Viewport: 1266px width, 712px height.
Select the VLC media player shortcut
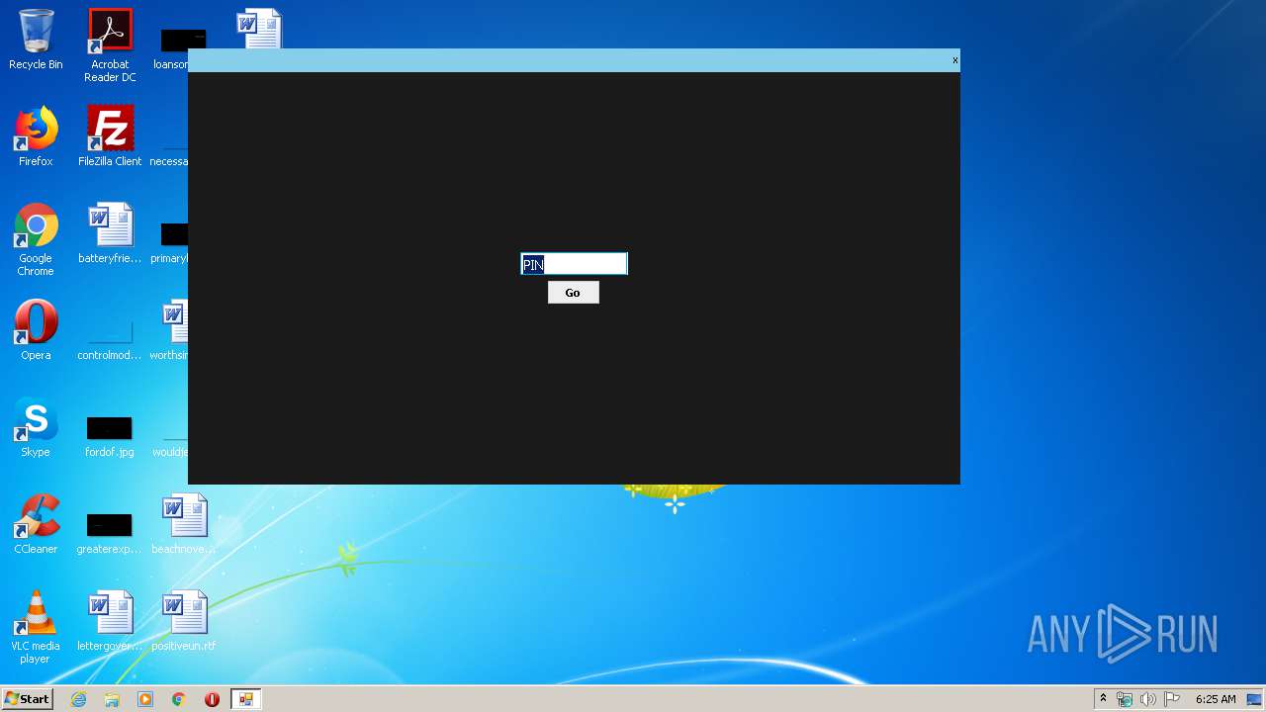tap(36, 627)
